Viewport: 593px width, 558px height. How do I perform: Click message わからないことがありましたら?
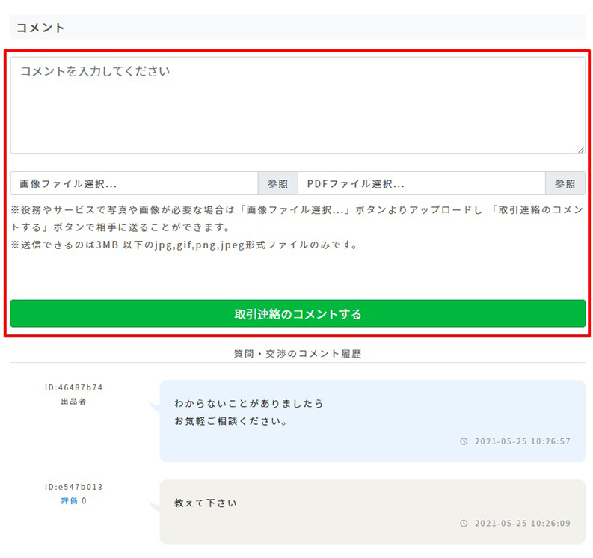[248, 404]
